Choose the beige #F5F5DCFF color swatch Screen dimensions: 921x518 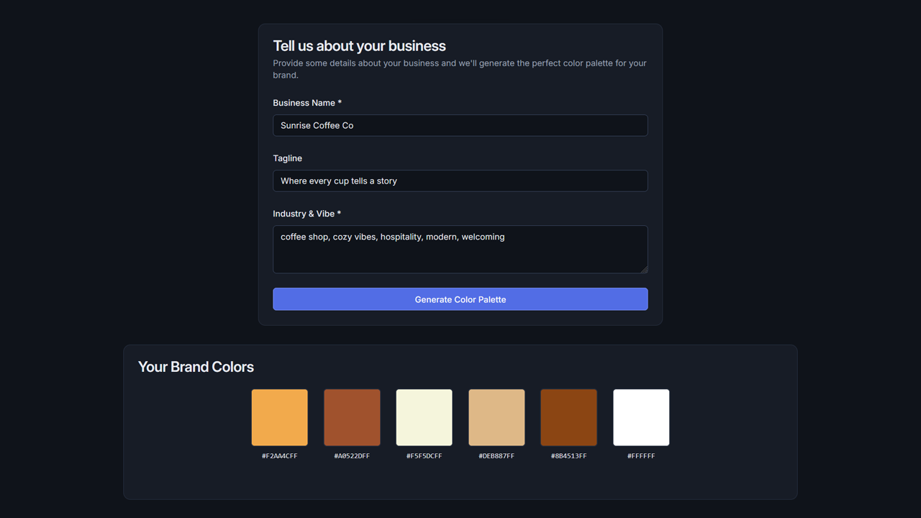(x=424, y=417)
